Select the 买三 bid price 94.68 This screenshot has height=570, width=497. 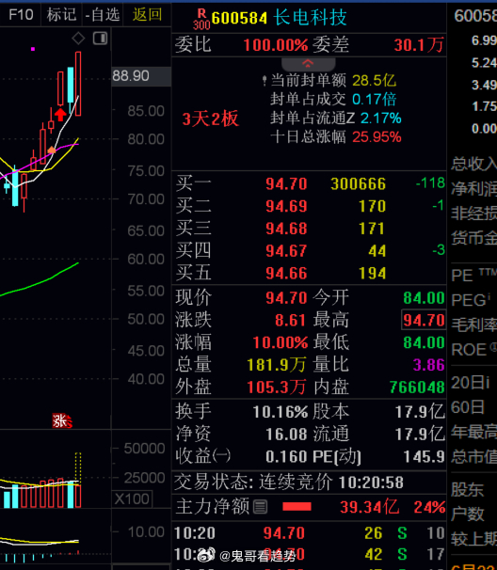[286, 229]
